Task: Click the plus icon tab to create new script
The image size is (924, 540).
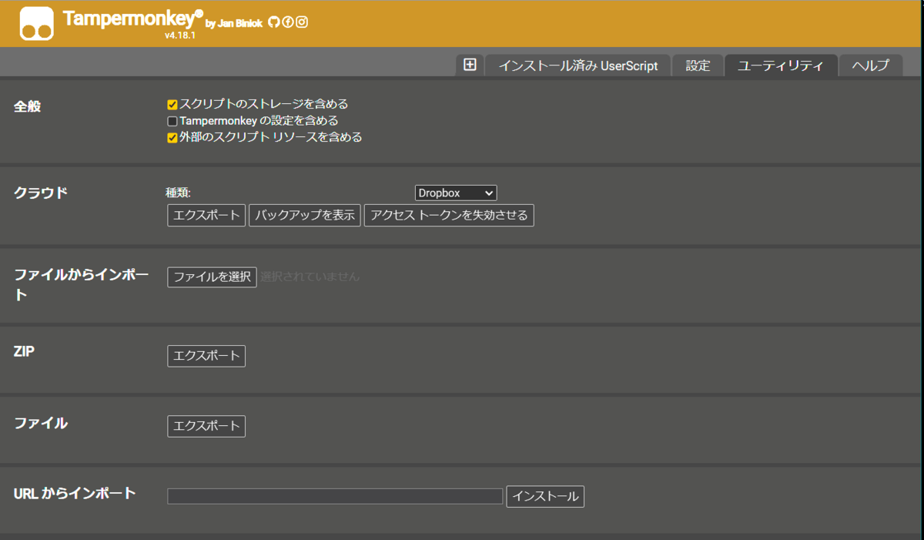Action: (x=470, y=65)
